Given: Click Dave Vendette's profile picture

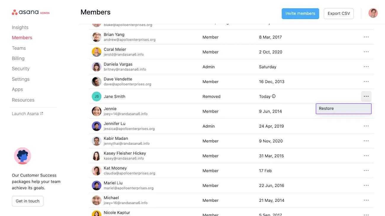Looking at the screenshot, I should tap(96, 81).
